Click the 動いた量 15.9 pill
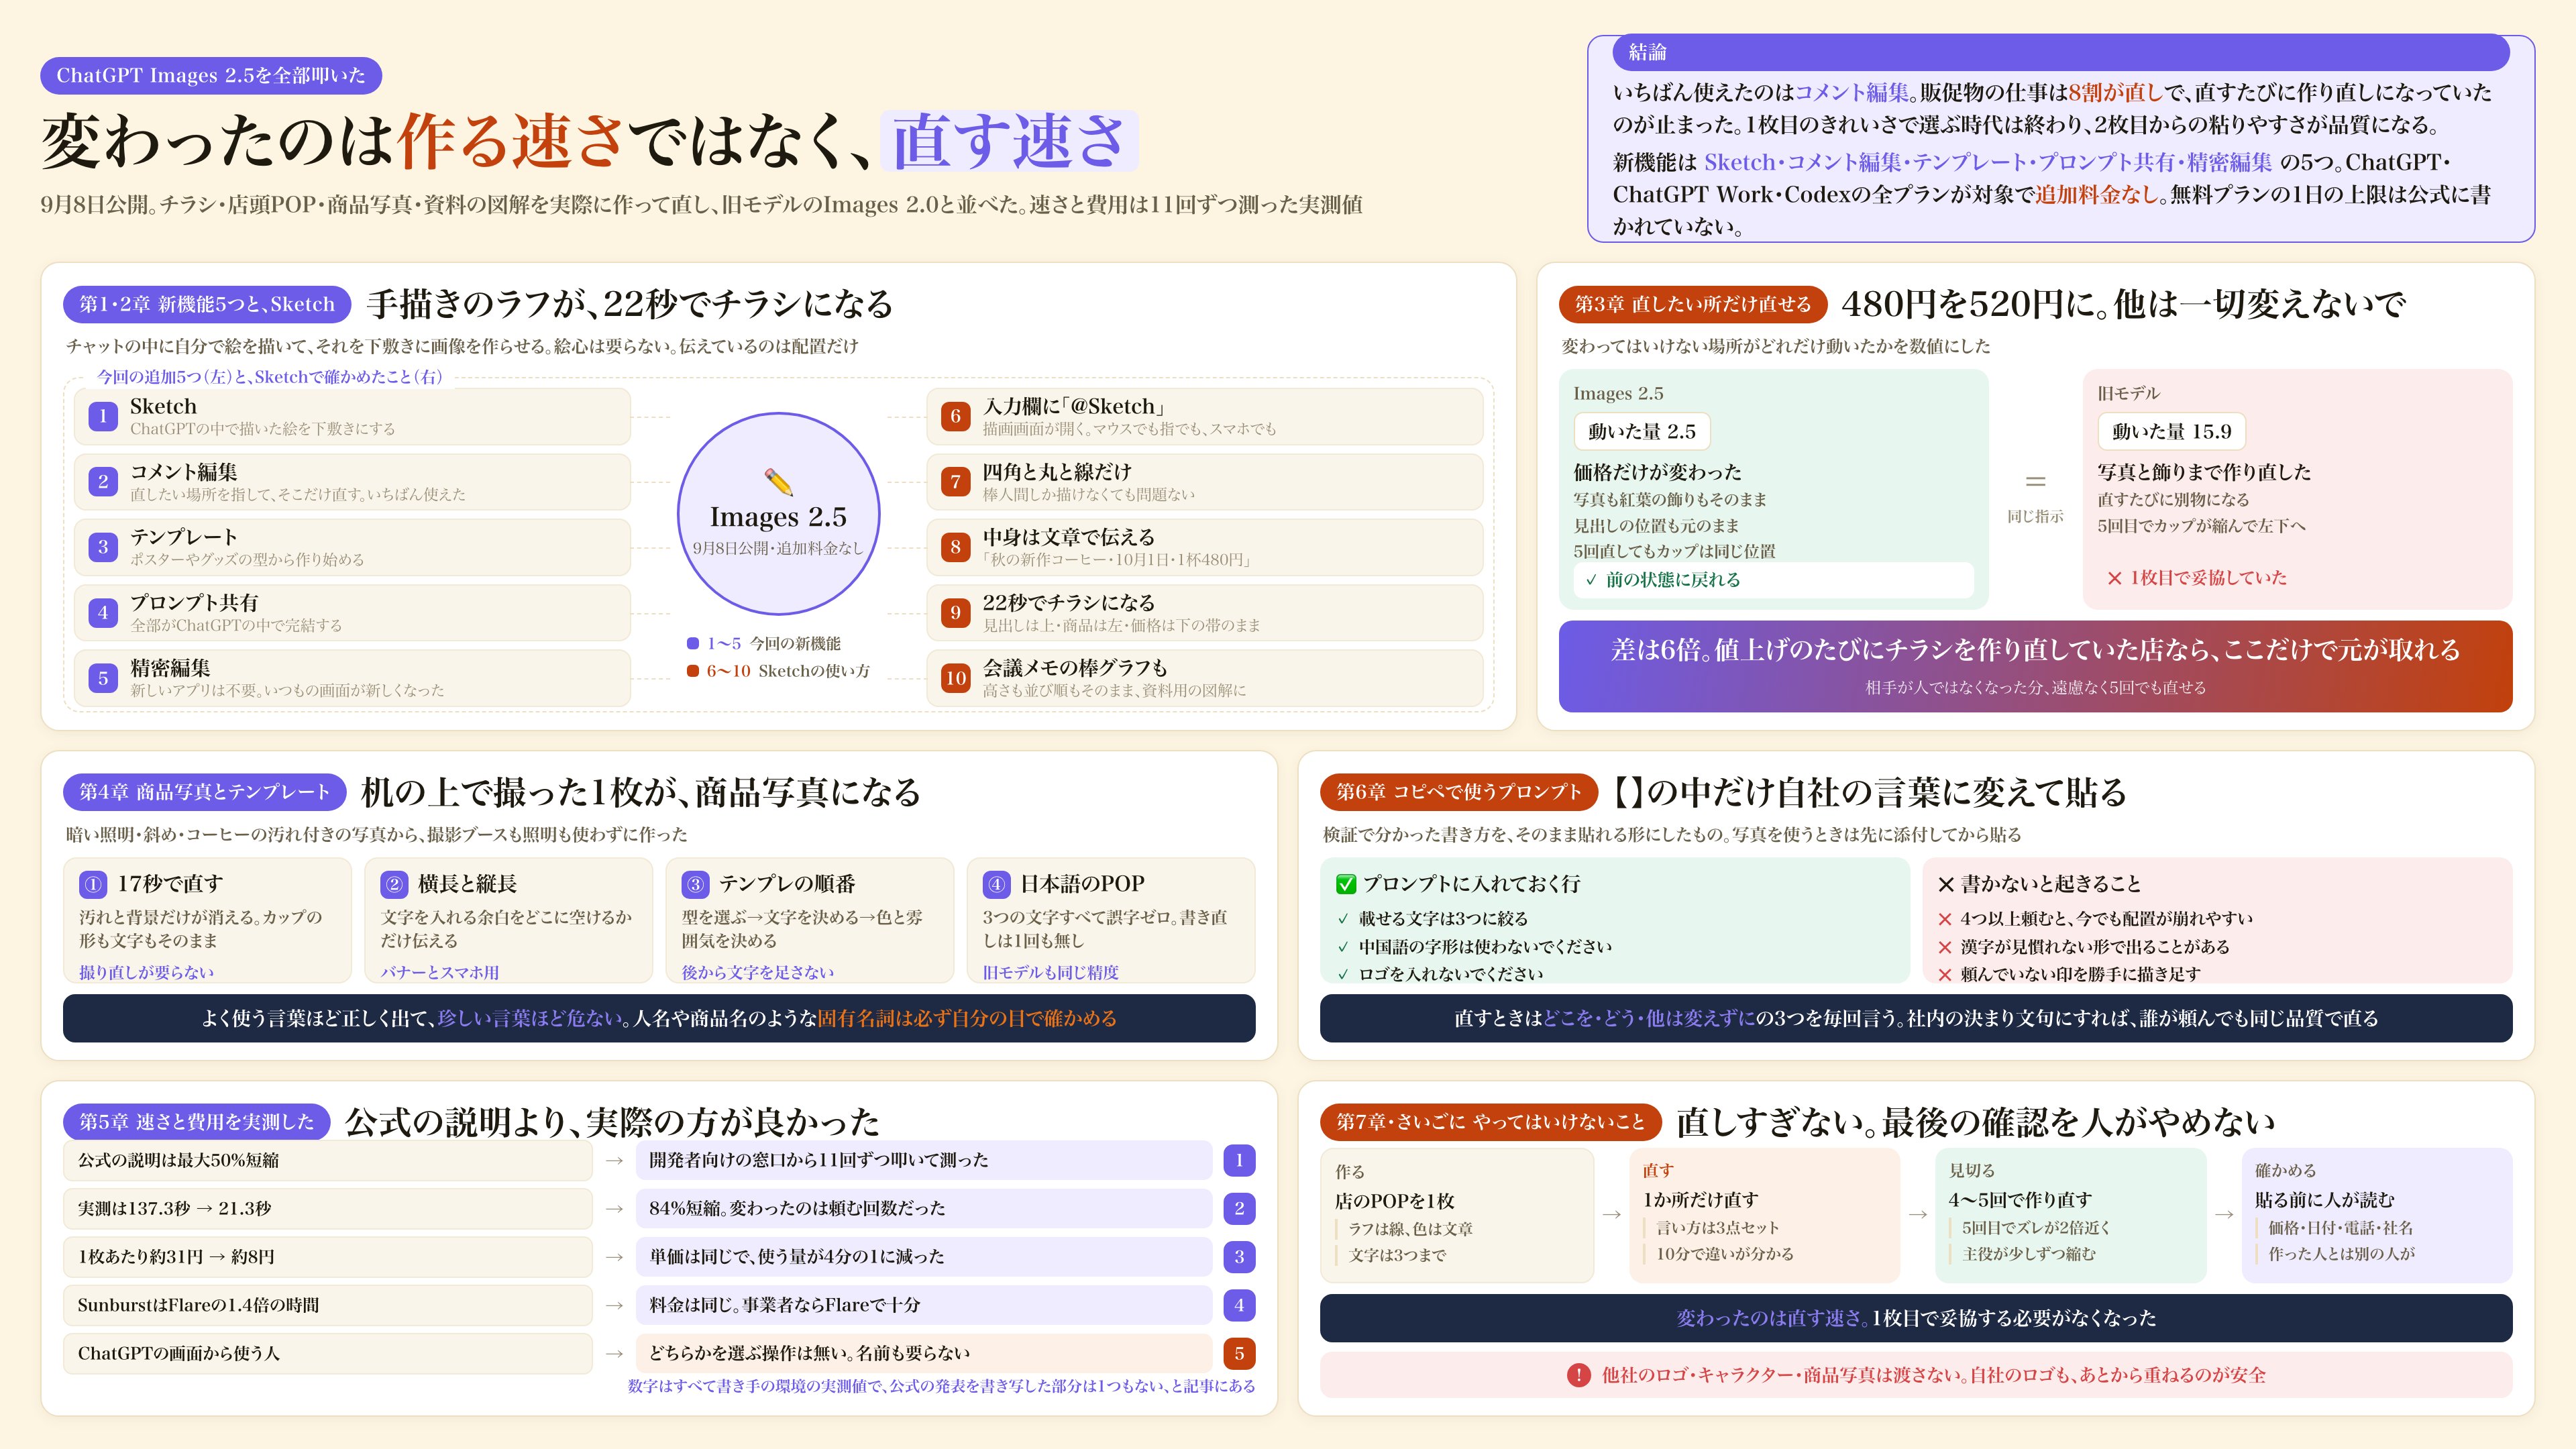The image size is (2576, 1449). coord(2171,431)
